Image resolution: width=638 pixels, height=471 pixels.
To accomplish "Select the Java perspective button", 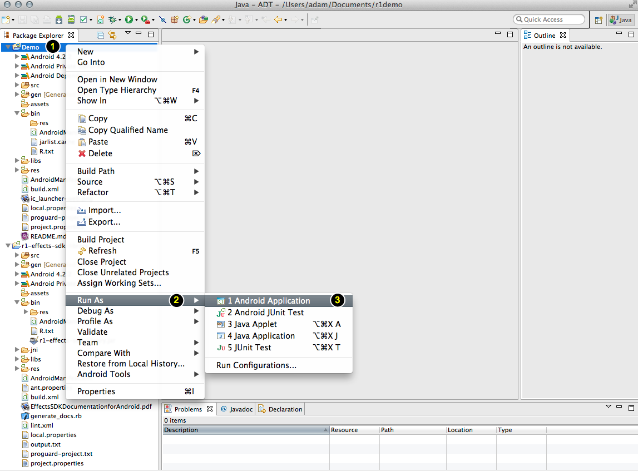I will (621, 20).
